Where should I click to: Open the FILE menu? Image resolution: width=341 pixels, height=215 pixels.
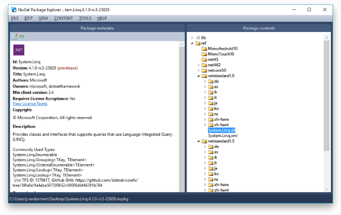point(15,18)
